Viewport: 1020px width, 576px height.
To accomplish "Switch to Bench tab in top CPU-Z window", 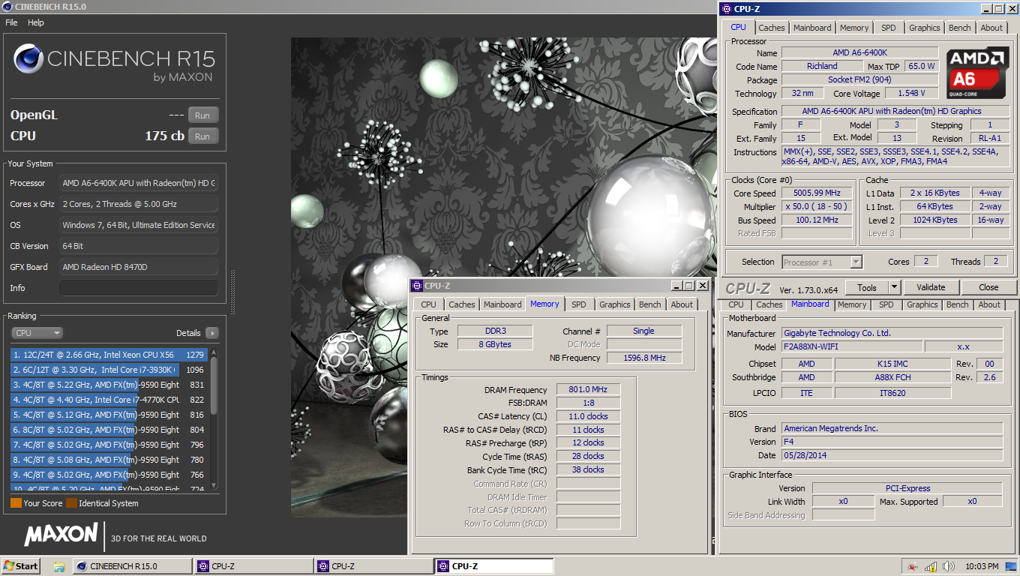I will click(x=959, y=28).
